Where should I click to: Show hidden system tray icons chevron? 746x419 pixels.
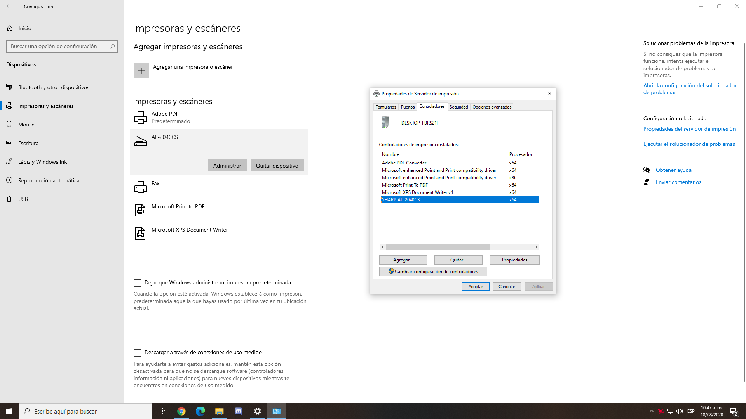[652, 411]
